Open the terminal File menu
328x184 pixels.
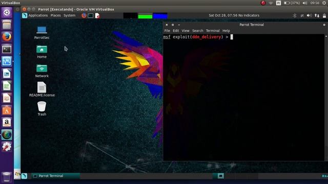[167, 31]
